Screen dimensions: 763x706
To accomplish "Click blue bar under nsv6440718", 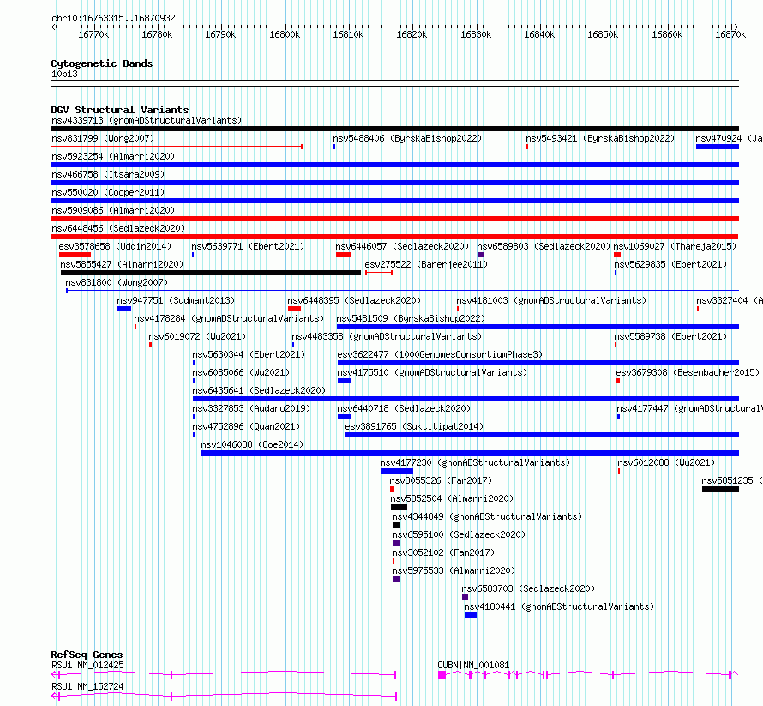I will [344, 417].
